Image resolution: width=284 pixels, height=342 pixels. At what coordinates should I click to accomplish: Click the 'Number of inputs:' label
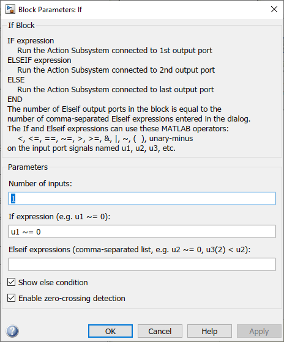40,184
